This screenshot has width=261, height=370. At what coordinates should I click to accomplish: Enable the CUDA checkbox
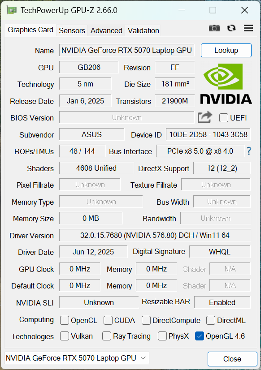tap(108, 320)
